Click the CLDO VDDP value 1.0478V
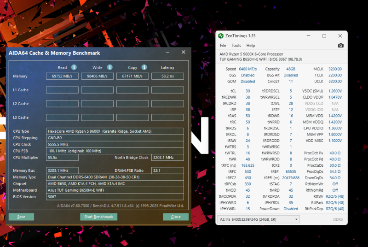Image resolution: width=368 pixels, height=247 pixels. pyautogui.click(x=335, y=97)
